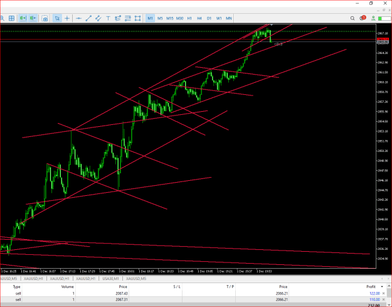Image resolution: width=392 pixels, height=307 pixels.
Task: Click the Volume column header
Action: (68, 286)
